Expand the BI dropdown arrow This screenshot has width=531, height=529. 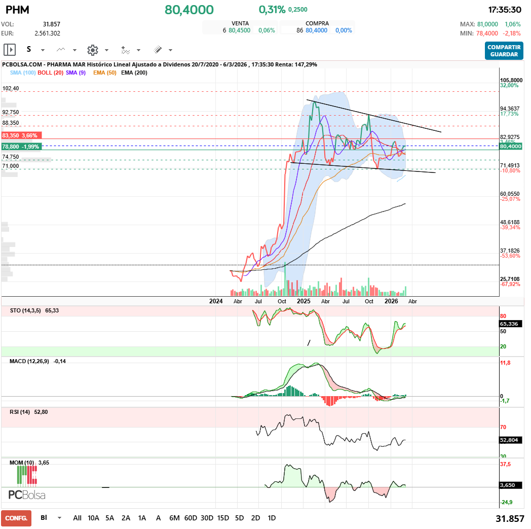(60, 518)
